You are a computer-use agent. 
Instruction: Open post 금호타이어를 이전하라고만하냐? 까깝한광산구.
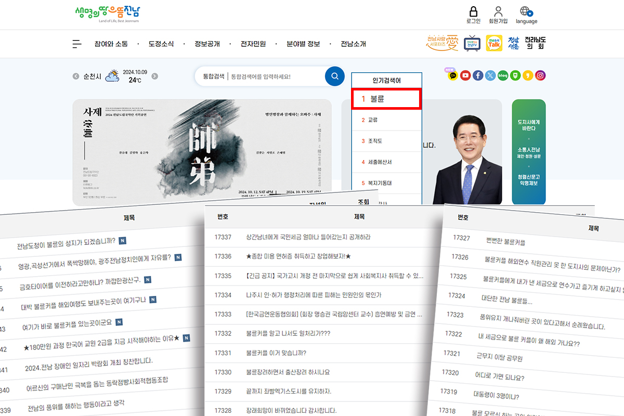click(79, 284)
